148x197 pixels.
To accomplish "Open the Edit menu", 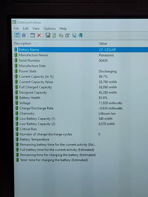I will pos(25,28).
